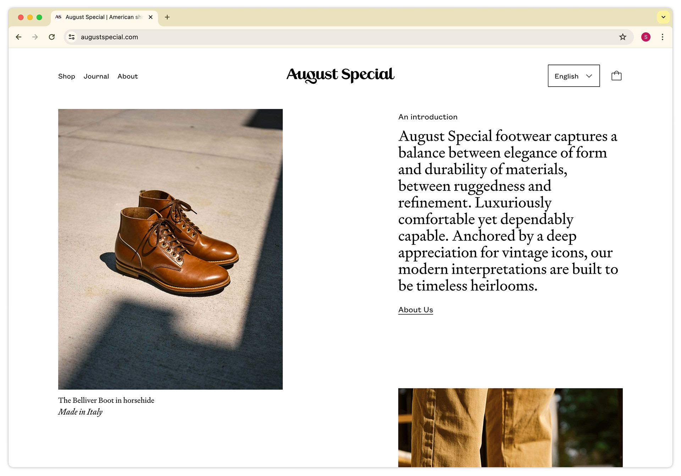Open the Chrome three-dot menu

[662, 37]
